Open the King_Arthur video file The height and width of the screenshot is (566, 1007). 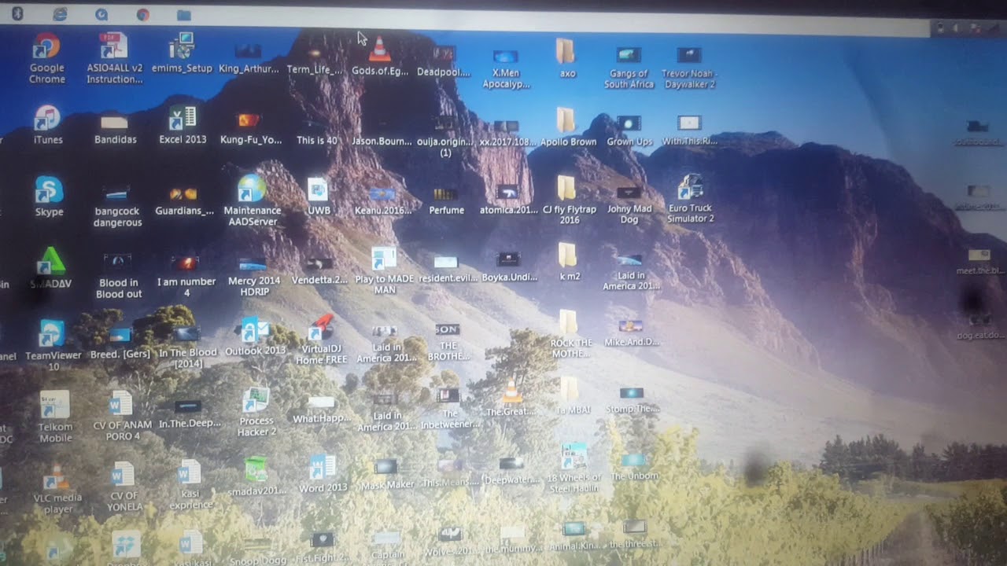click(249, 58)
